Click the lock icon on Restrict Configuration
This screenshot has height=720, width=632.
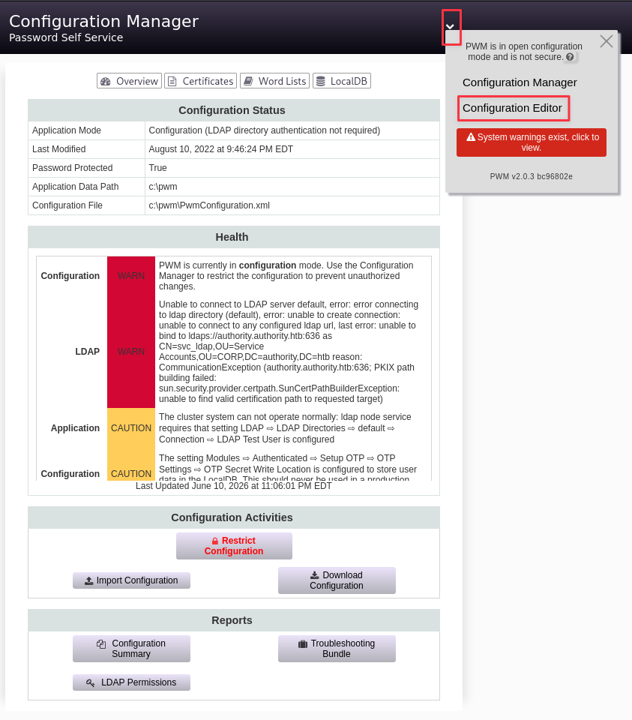[215, 541]
